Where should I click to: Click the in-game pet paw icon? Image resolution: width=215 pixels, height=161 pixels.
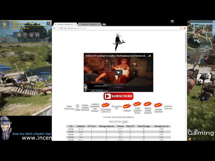click(x=31, y=35)
